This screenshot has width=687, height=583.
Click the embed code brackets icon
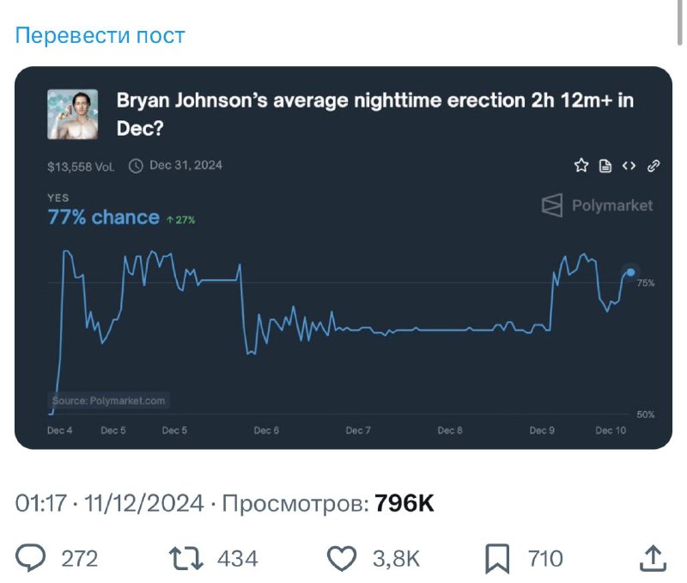[629, 166]
